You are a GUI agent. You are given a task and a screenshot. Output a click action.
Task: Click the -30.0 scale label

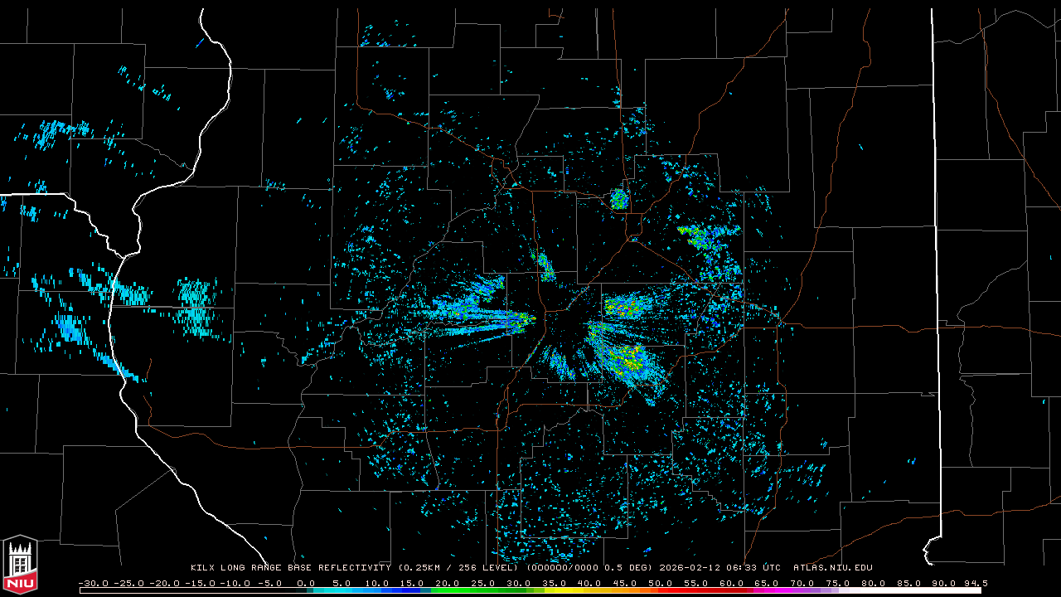point(95,583)
